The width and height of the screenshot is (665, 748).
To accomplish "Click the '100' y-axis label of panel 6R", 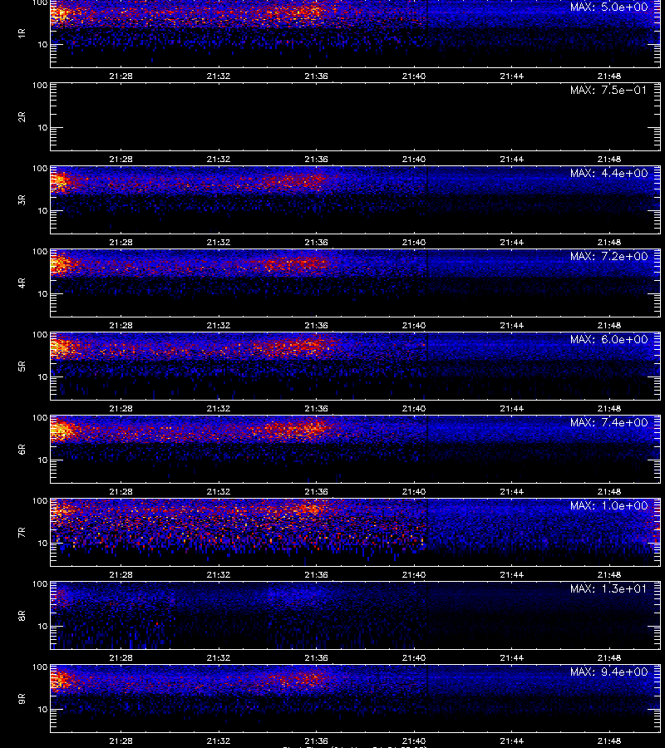I will (x=40, y=418).
